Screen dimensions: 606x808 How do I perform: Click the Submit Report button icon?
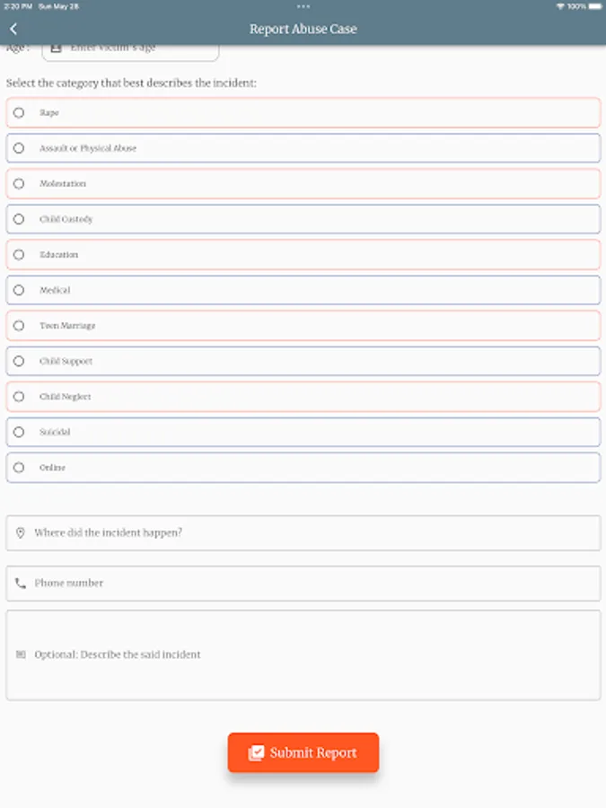[x=256, y=753]
